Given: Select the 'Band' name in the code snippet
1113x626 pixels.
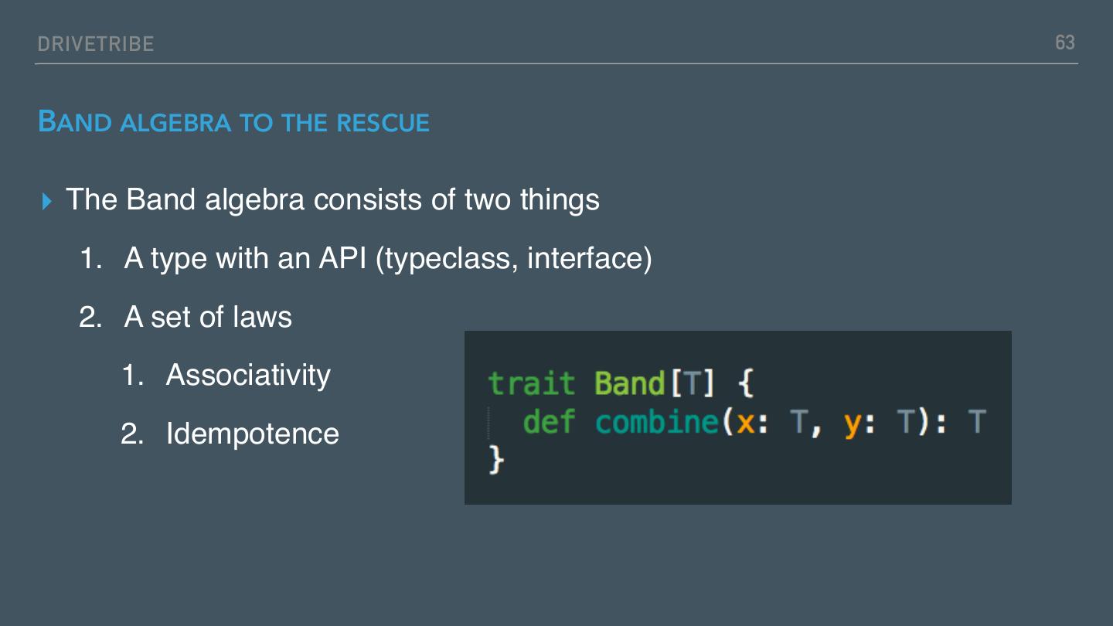Looking at the screenshot, I should pos(629,383).
